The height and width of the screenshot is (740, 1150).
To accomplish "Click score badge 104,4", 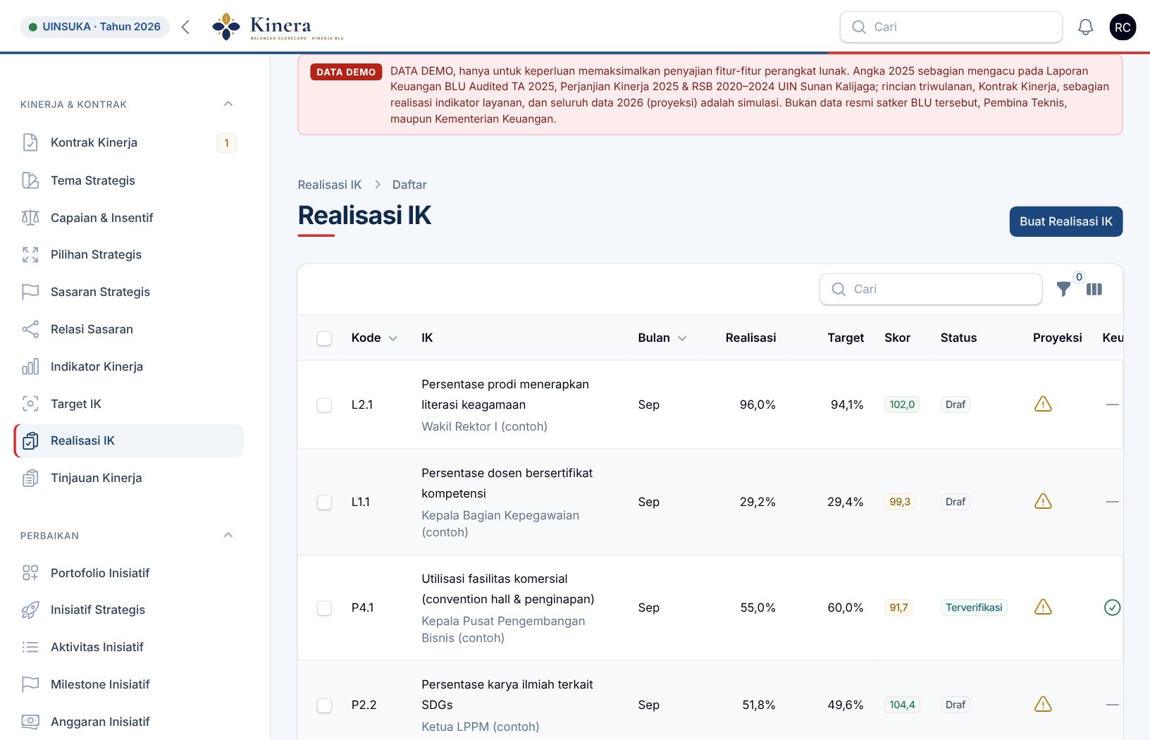I will pos(902,705).
